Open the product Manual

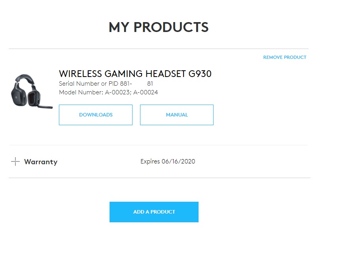coord(177,114)
